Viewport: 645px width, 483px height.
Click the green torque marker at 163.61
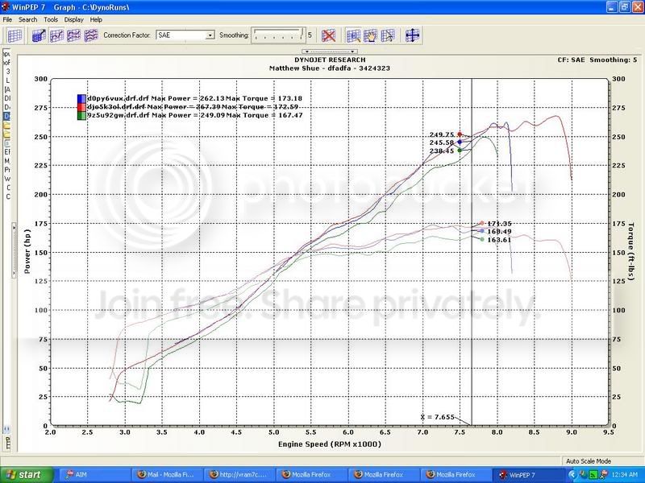click(x=482, y=239)
